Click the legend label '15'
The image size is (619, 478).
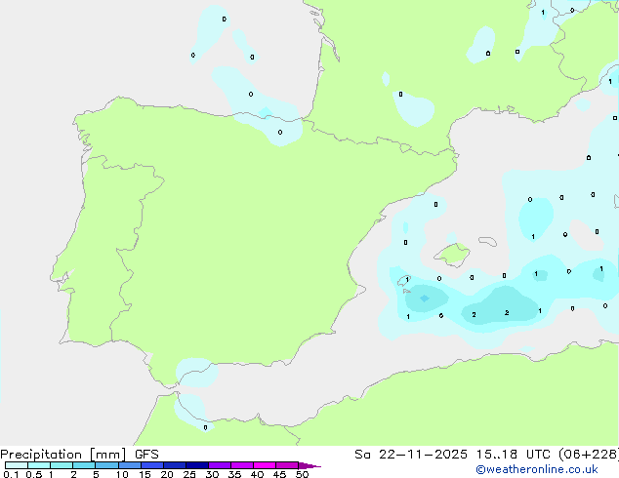click(144, 474)
